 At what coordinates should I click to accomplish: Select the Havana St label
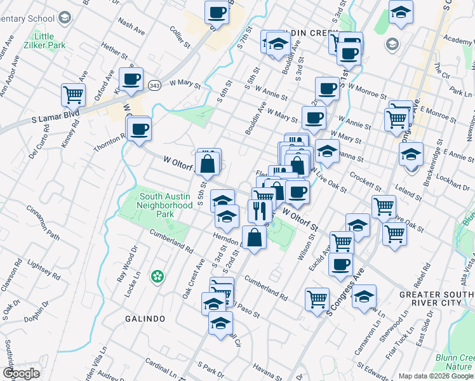point(267,372)
